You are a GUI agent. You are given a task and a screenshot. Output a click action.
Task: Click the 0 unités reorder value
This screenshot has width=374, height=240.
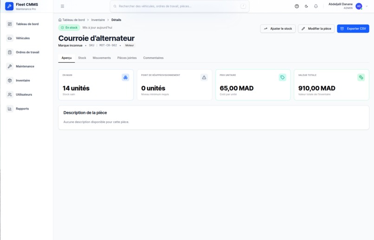pyautogui.click(x=153, y=88)
